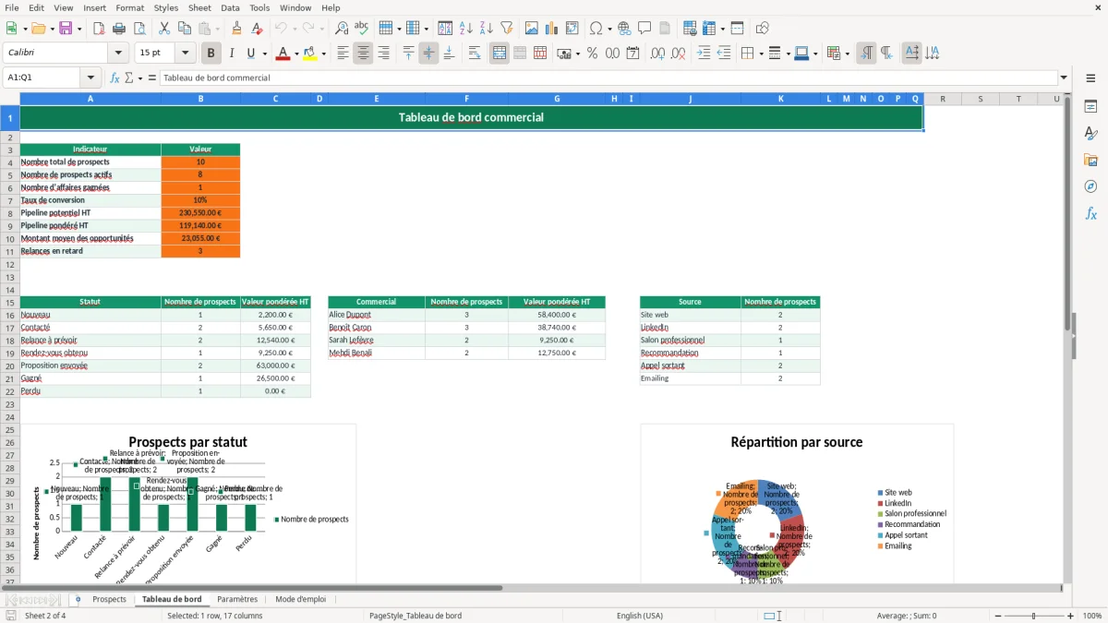
Task: Open the Tools menu
Action: 259,7
